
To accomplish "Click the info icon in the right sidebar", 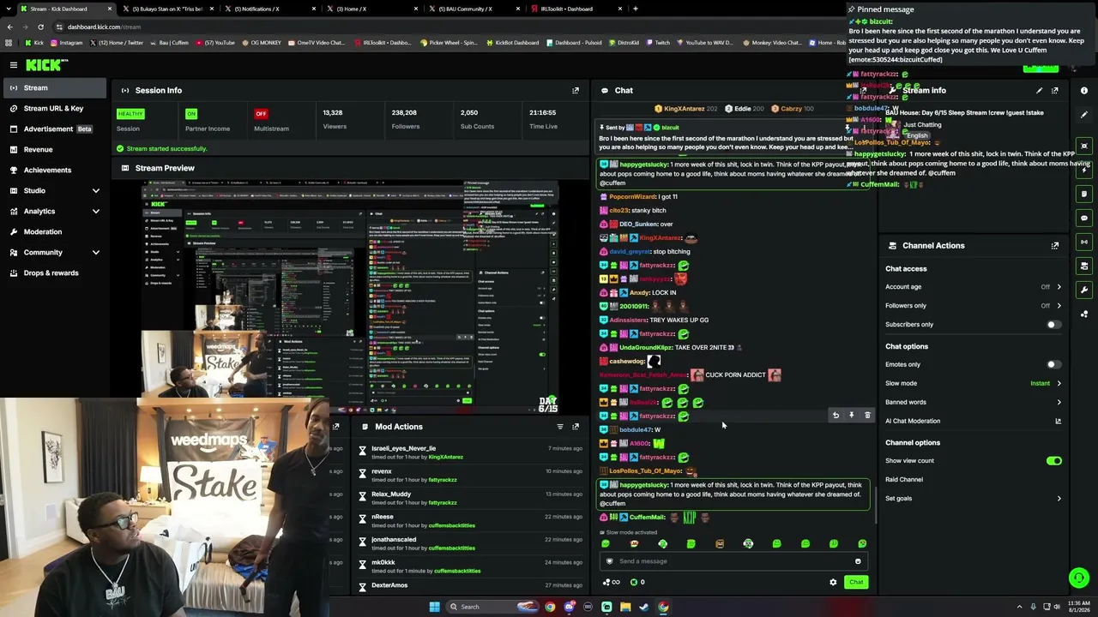I will [1084, 90].
